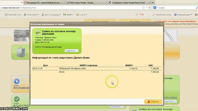Click the Дата column header
The height and width of the screenshot is (111, 198).
[45, 65]
